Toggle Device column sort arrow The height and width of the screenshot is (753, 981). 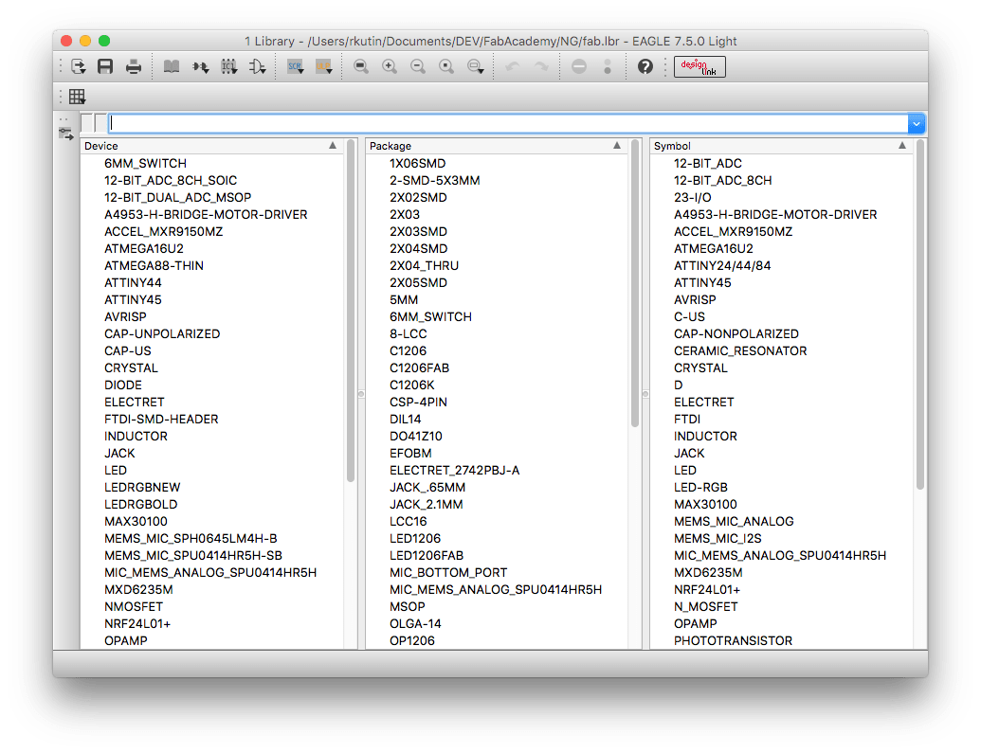pyautogui.click(x=333, y=145)
